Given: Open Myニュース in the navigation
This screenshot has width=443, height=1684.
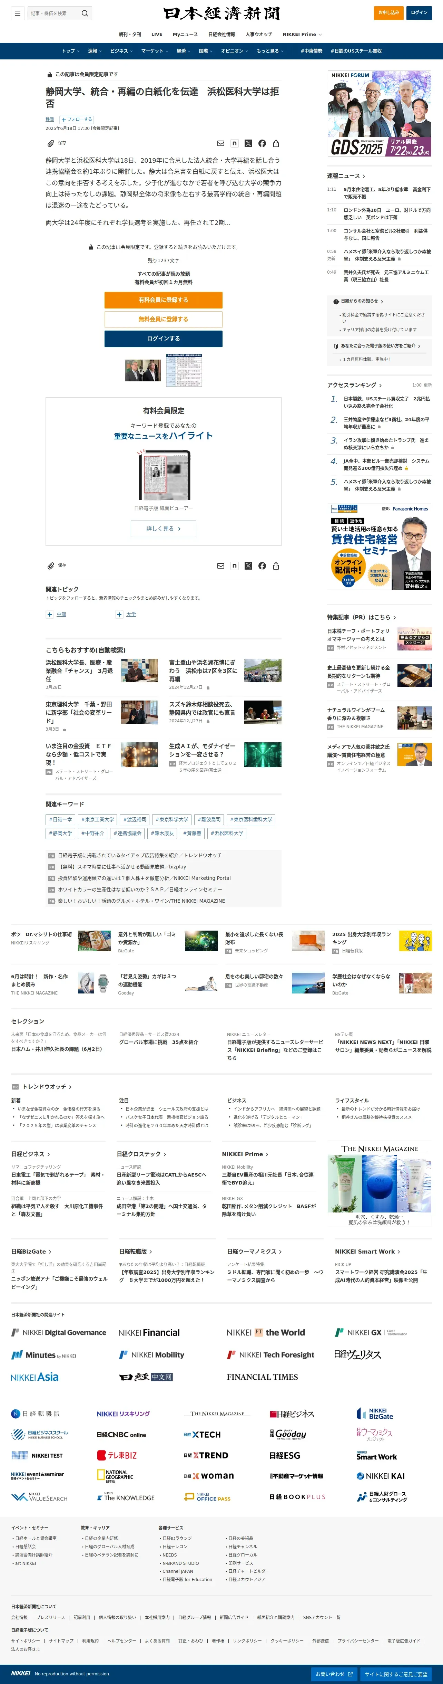Looking at the screenshot, I should [185, 34].
